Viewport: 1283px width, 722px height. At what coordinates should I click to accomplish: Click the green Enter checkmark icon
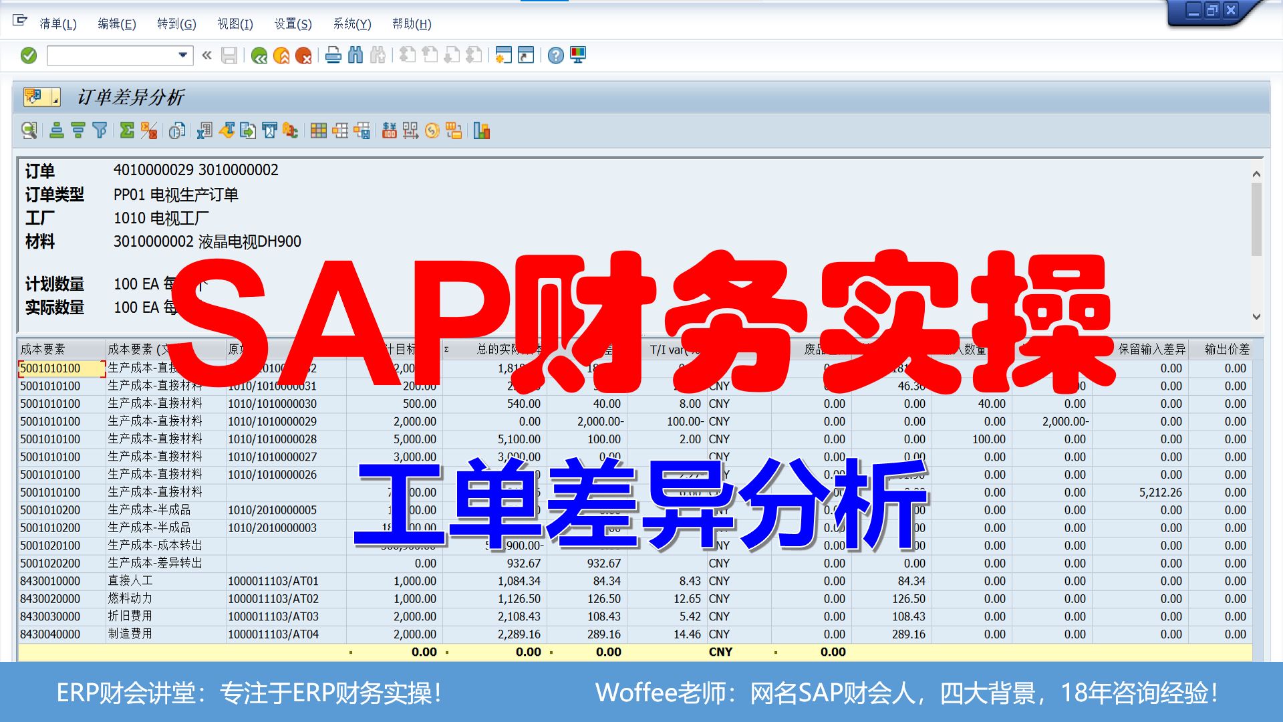(29, 55)
